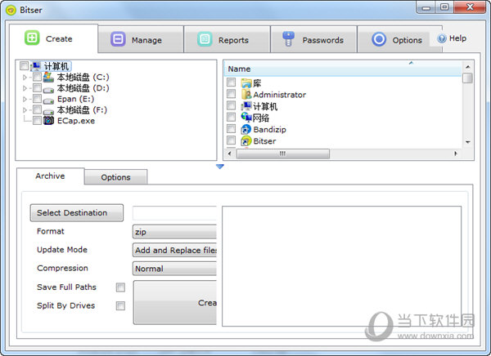Expand the 本地磁盘 (D:) tree node
This screenshot has height=356, width=491.
pos(25,88)
